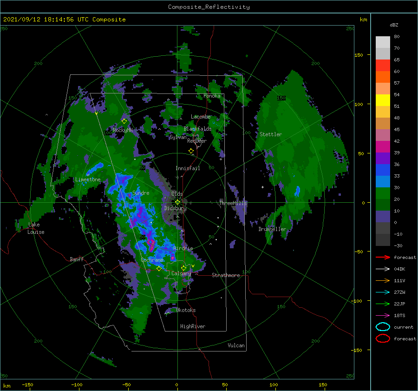This screenshot has height=391, width=418.
Task: Click the yellow 54-51 dBZ swatch
Action: 383,100
